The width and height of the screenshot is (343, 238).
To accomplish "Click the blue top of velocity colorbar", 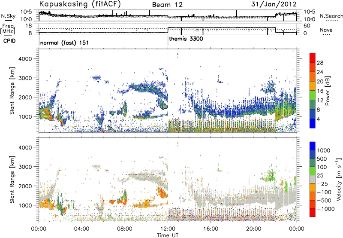I will click(313, 146).
